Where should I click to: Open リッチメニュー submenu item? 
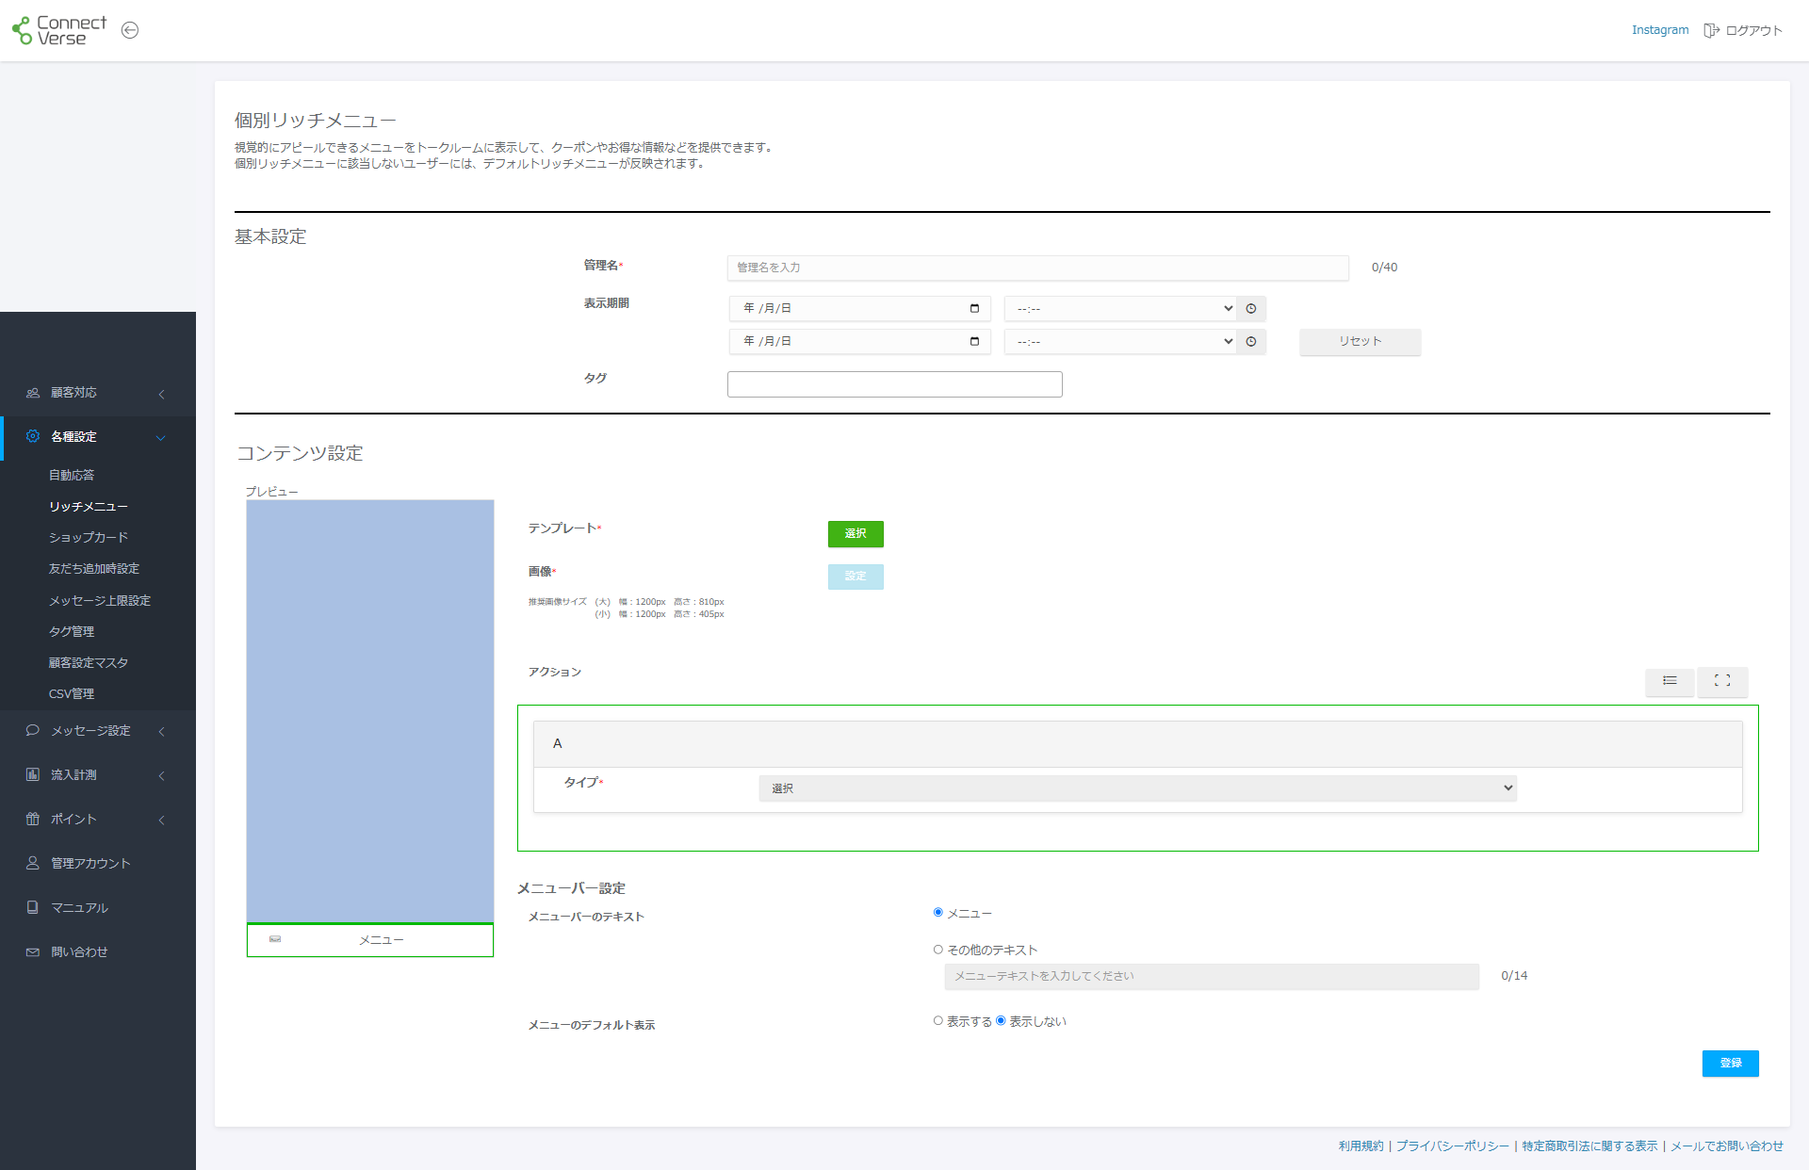click(89, 506)
